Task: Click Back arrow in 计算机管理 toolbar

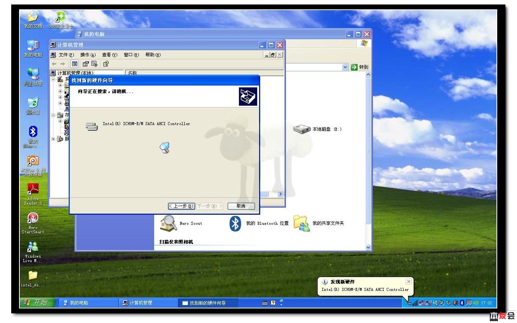Action: point(54,64)
